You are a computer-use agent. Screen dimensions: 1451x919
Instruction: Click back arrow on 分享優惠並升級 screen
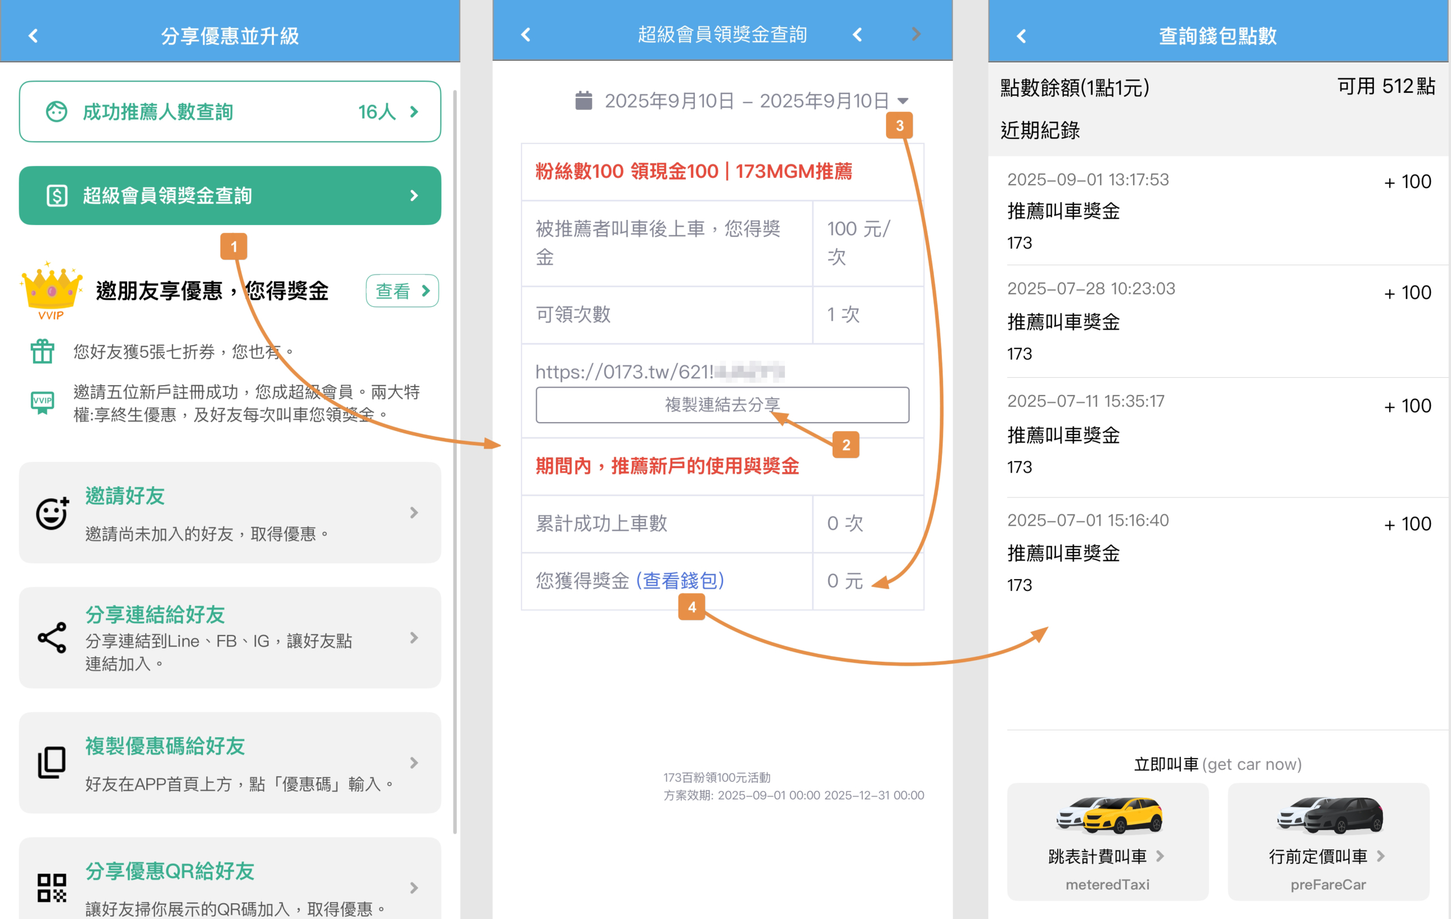point(33,36)
